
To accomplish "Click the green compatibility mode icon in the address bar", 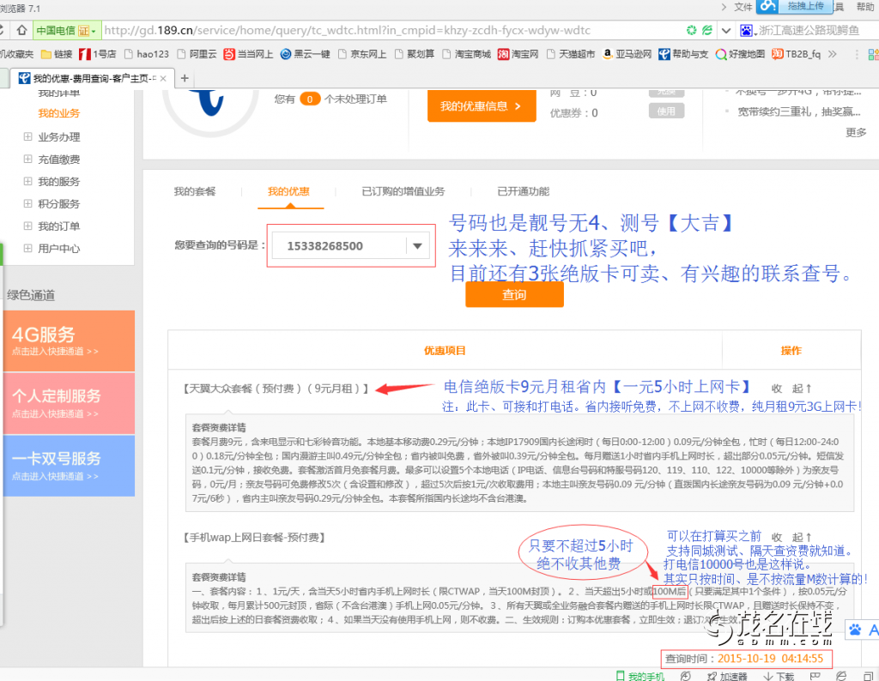I will pyautogui.click(x=707, y=30).
